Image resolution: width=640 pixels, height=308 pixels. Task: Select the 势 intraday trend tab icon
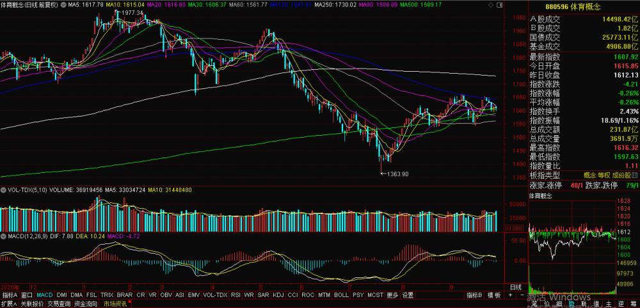coord(572,304)
